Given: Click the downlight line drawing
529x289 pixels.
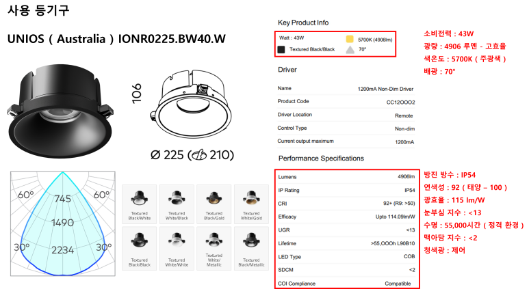Looking at the screenshot, I should (x=191, y=104).
